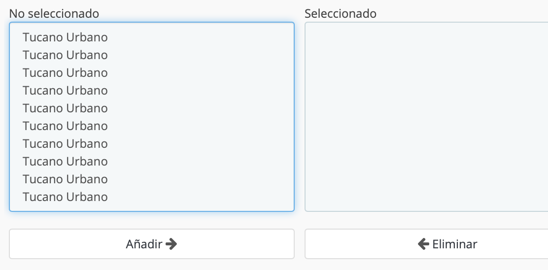Select the second Tucano Urbano list entry
548x270 pixels.
[152, 55]
